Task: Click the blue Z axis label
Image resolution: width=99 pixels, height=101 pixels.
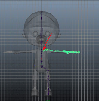Action: point(35,66)
